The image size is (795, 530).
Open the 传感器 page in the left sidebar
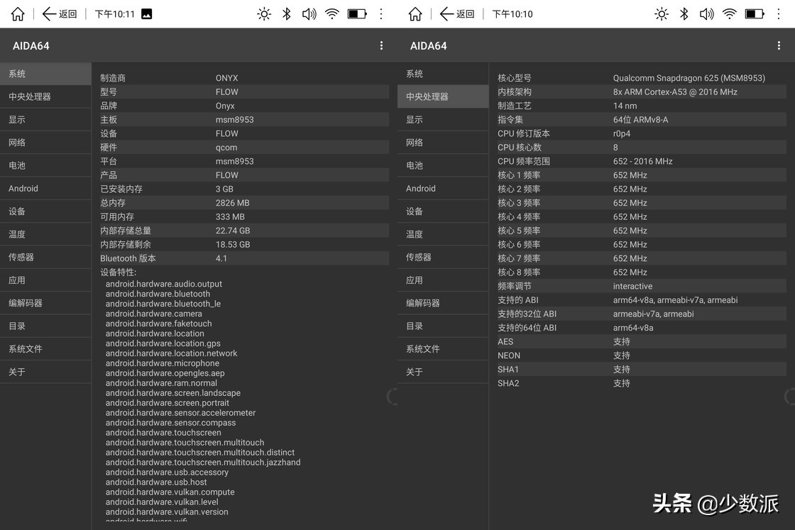click(x=45, y=257)
